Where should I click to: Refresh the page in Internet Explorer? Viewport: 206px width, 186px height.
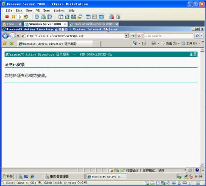(x=133, y=36)
